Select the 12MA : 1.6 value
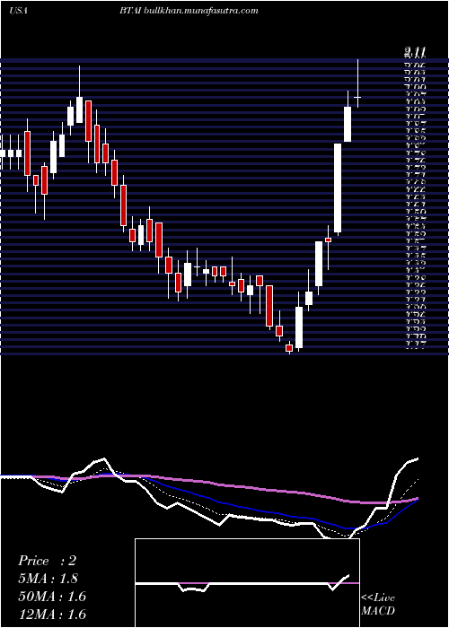Viewport: 449px width, 628px height. pyautogui.click(x=52, y=615)
